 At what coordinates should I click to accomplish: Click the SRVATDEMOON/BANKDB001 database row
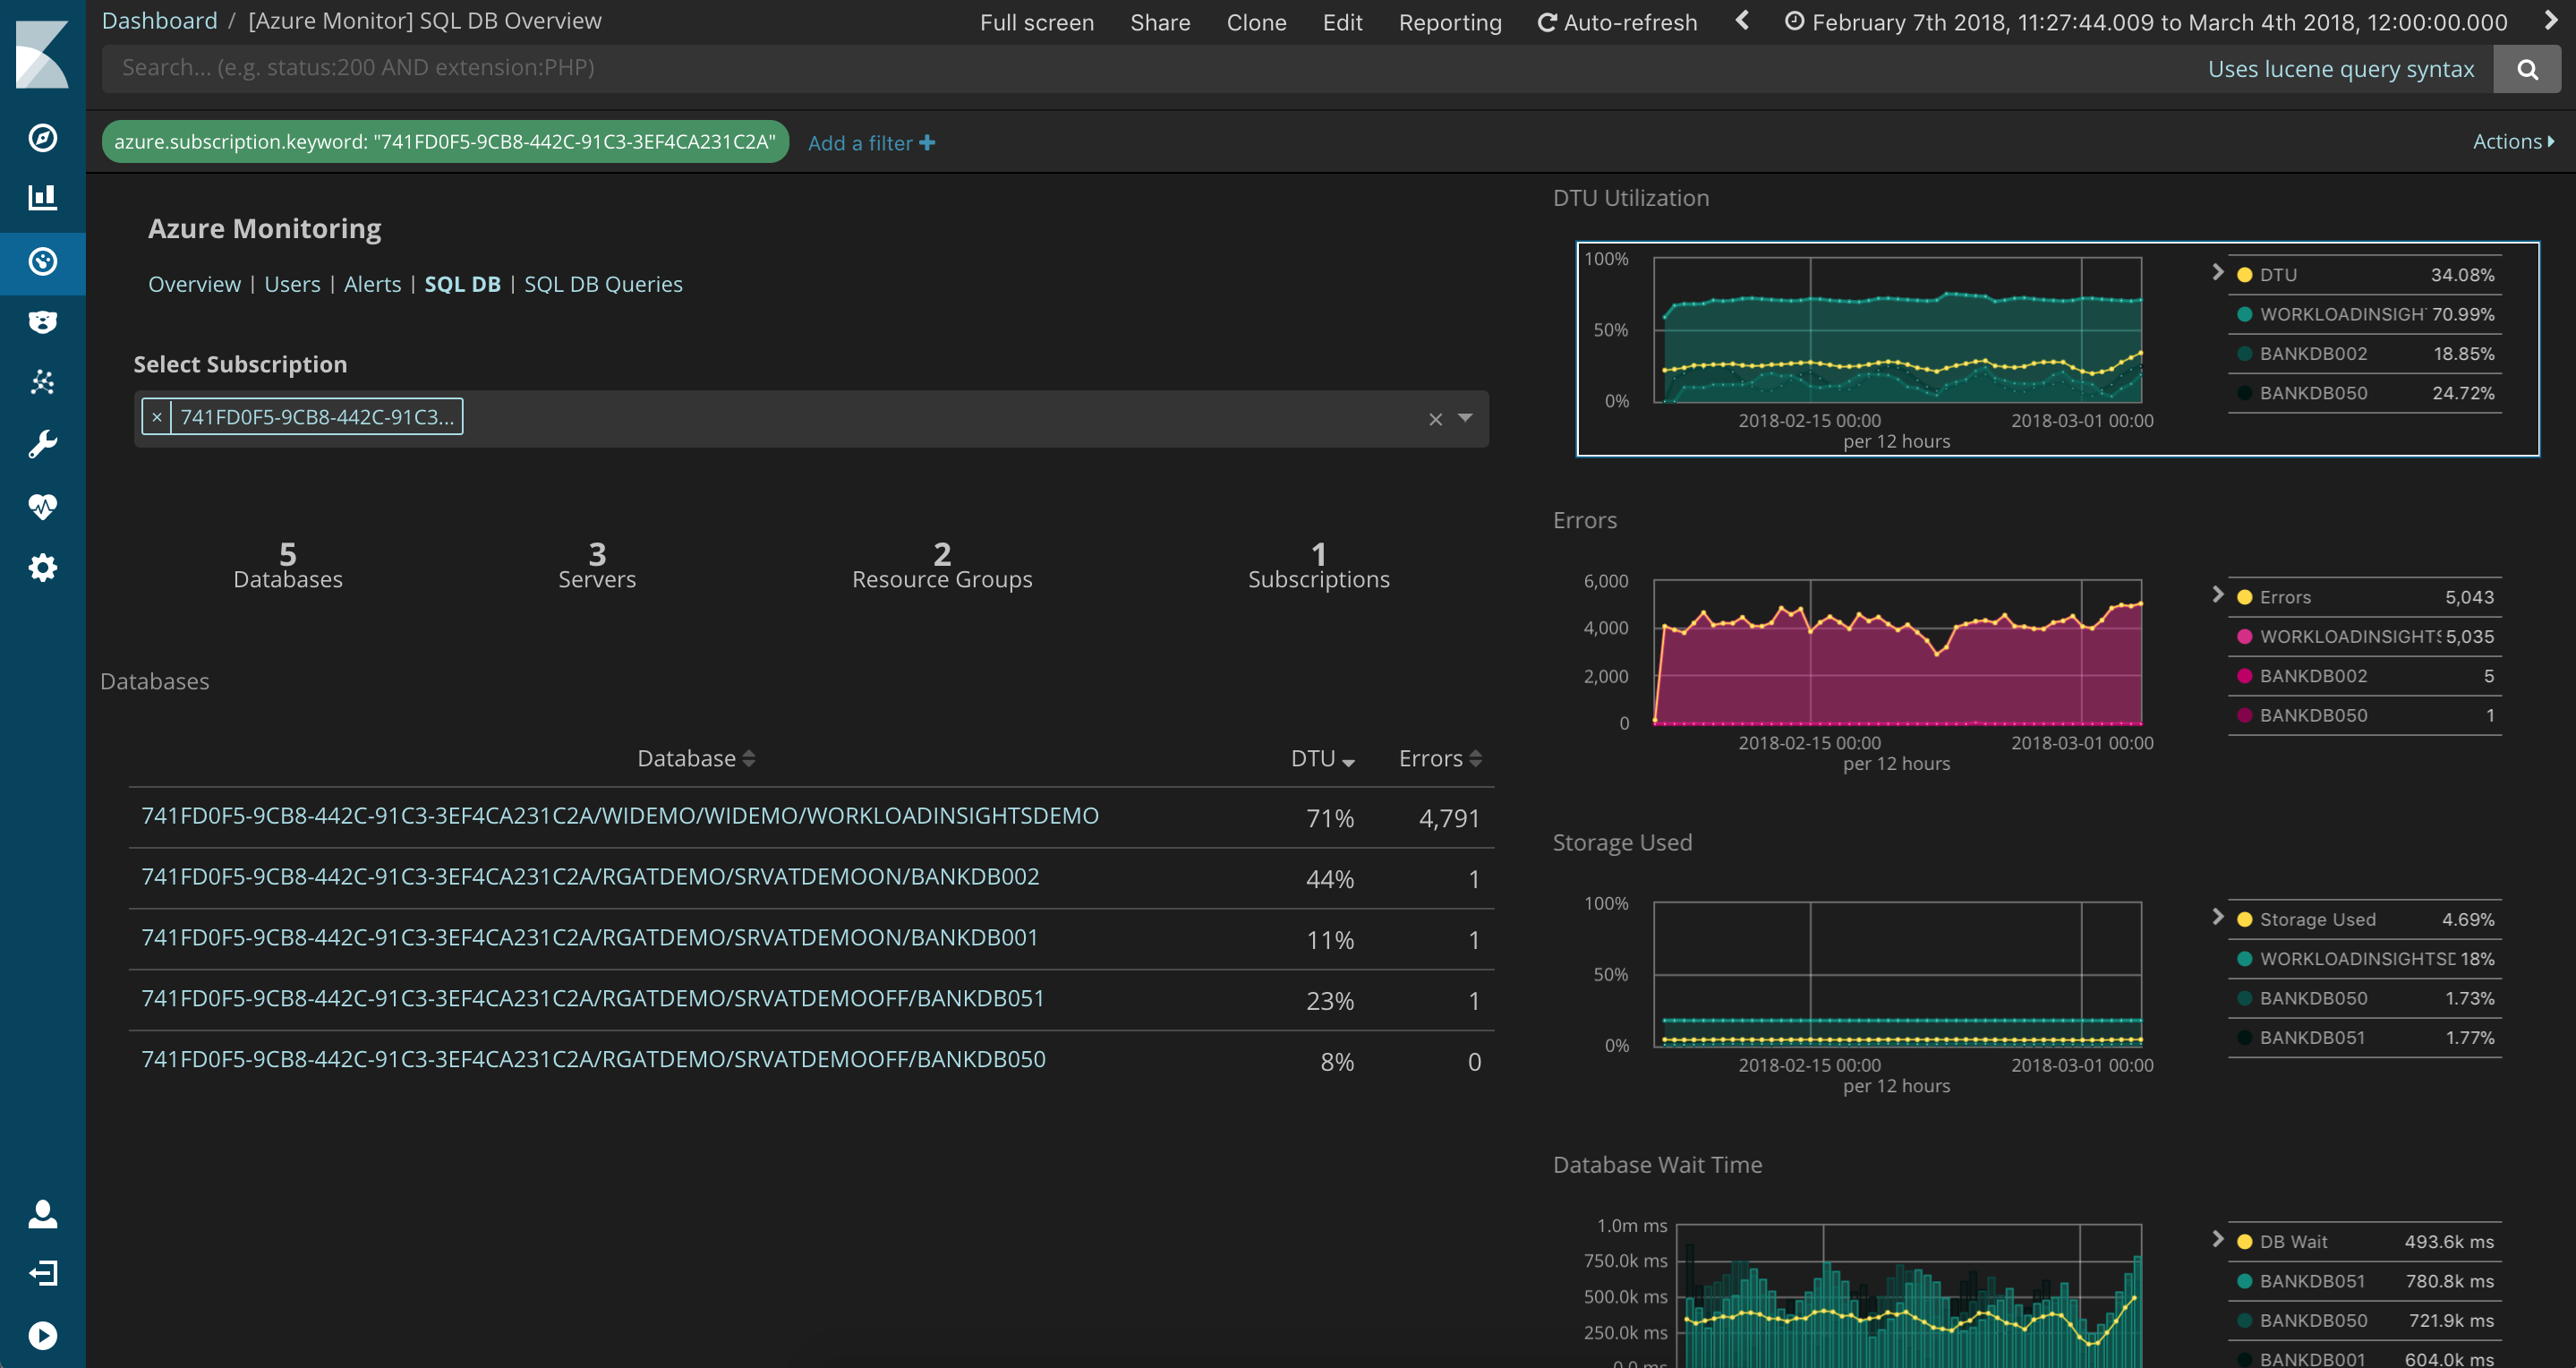[x=811, y=939]
